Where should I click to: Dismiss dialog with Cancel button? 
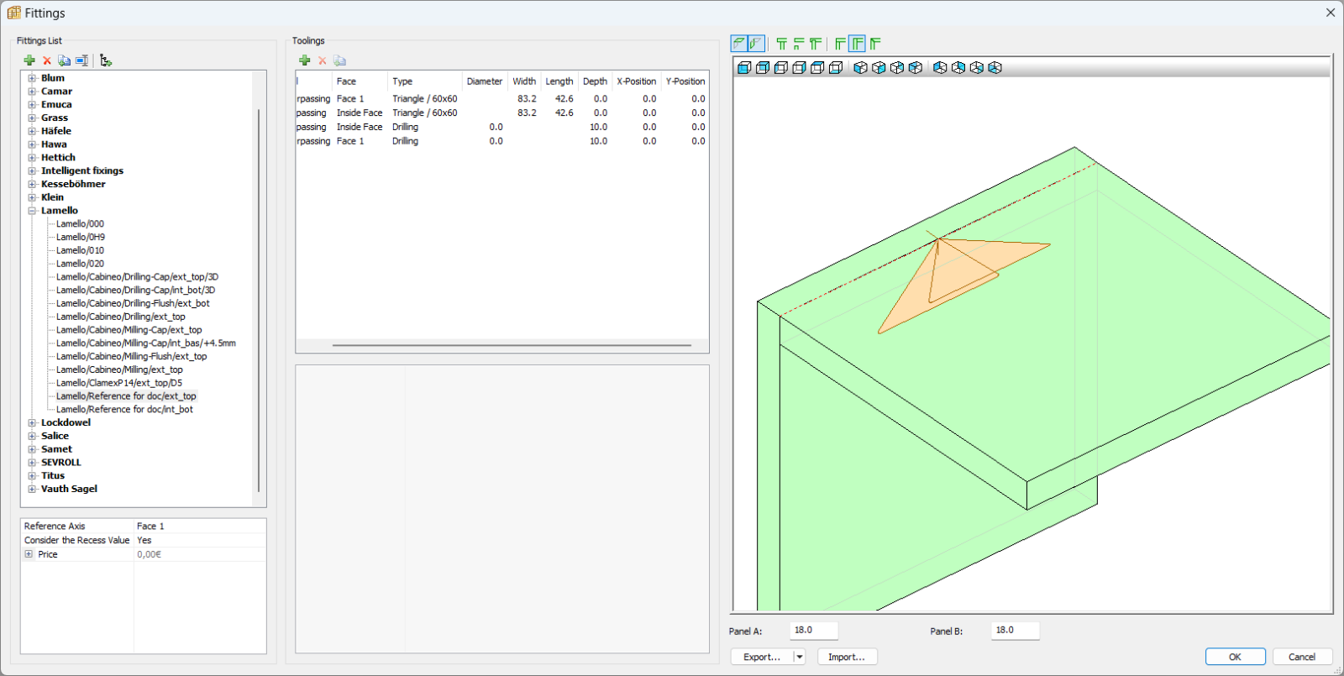pyautogui.click(x=1302, y=657)
